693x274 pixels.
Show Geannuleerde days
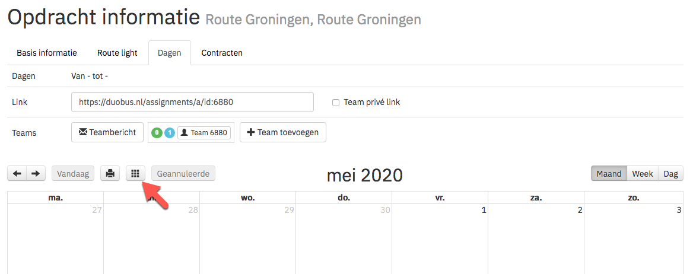(x=183, y=174)
